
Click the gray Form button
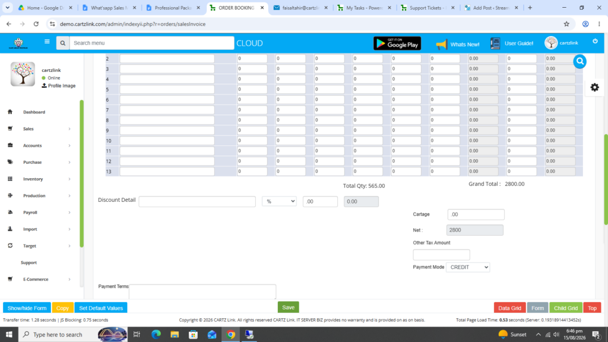click(x=537, y=308)
